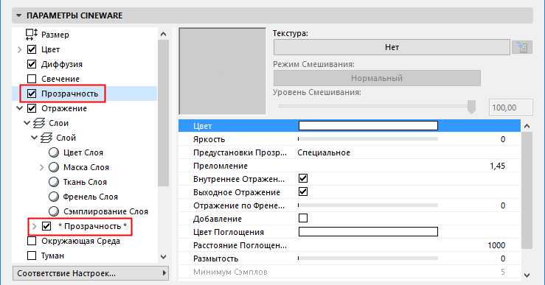The width and height of the screenshot is (545, 285).
Task: Click the Цвет Поглощения color swatch
Action: (368, 231)
